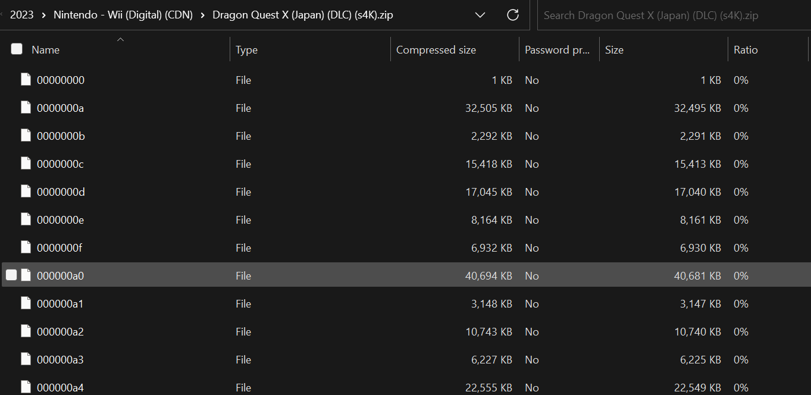Click size value 22,549 KB
Image resolution: width=811 pixels, height=395 pixels.
[x=697, y=388]
